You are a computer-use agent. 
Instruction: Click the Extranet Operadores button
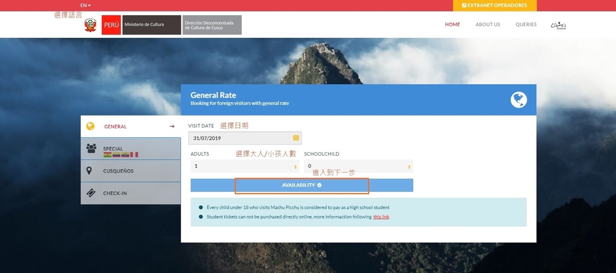[494, 5]
